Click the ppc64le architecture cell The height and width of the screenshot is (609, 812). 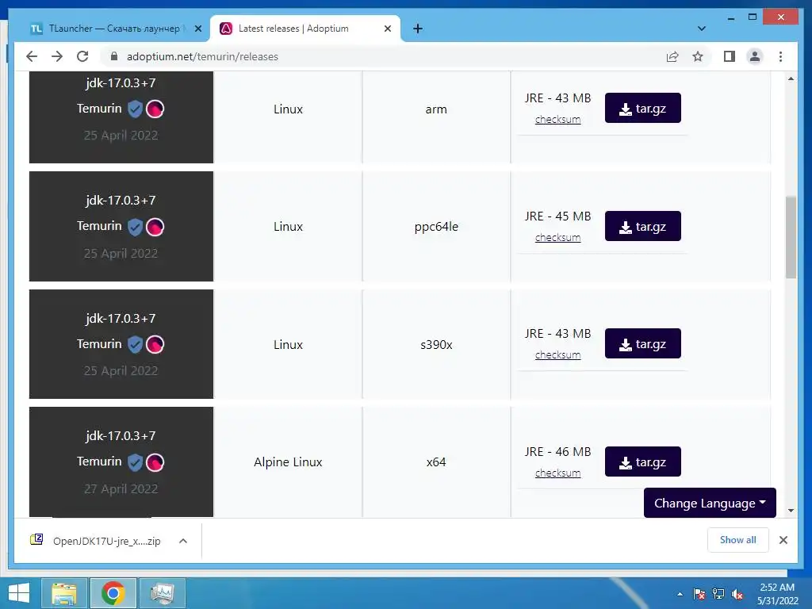[436, 227]
